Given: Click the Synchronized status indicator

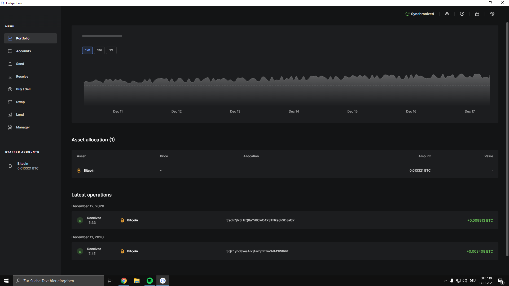Looking at the screenshot, I should coord(420,14).
